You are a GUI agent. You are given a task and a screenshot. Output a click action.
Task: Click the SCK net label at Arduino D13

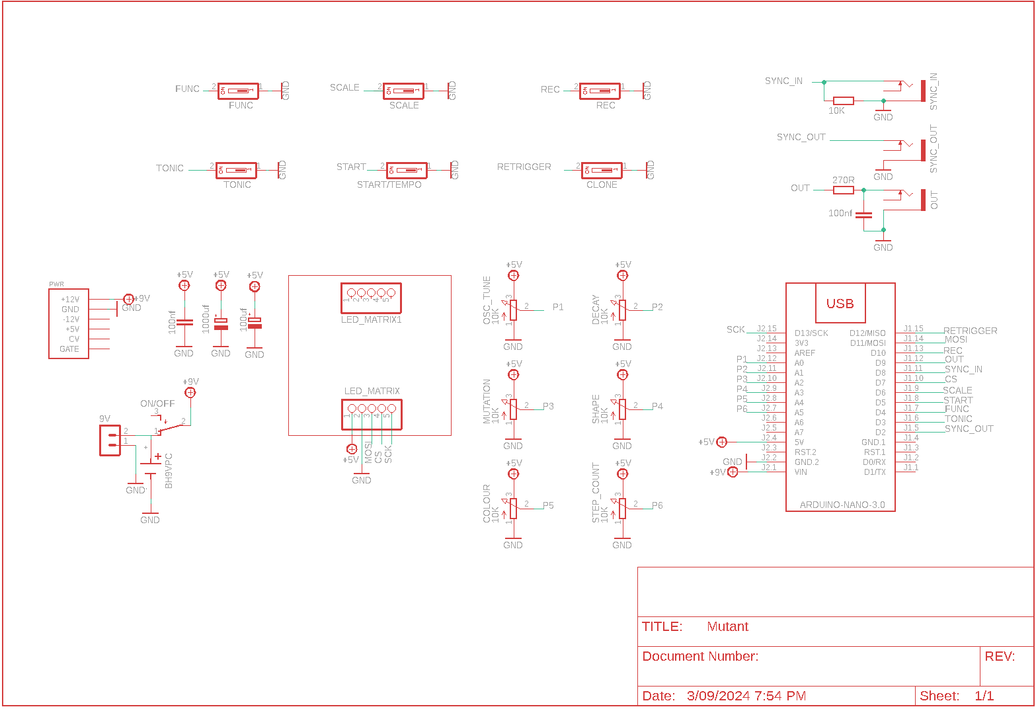tap(736, 329)
